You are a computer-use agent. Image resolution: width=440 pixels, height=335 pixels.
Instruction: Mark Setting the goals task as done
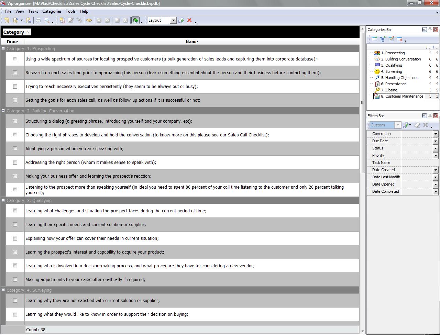pyautogui.click(x=15, y=100)
